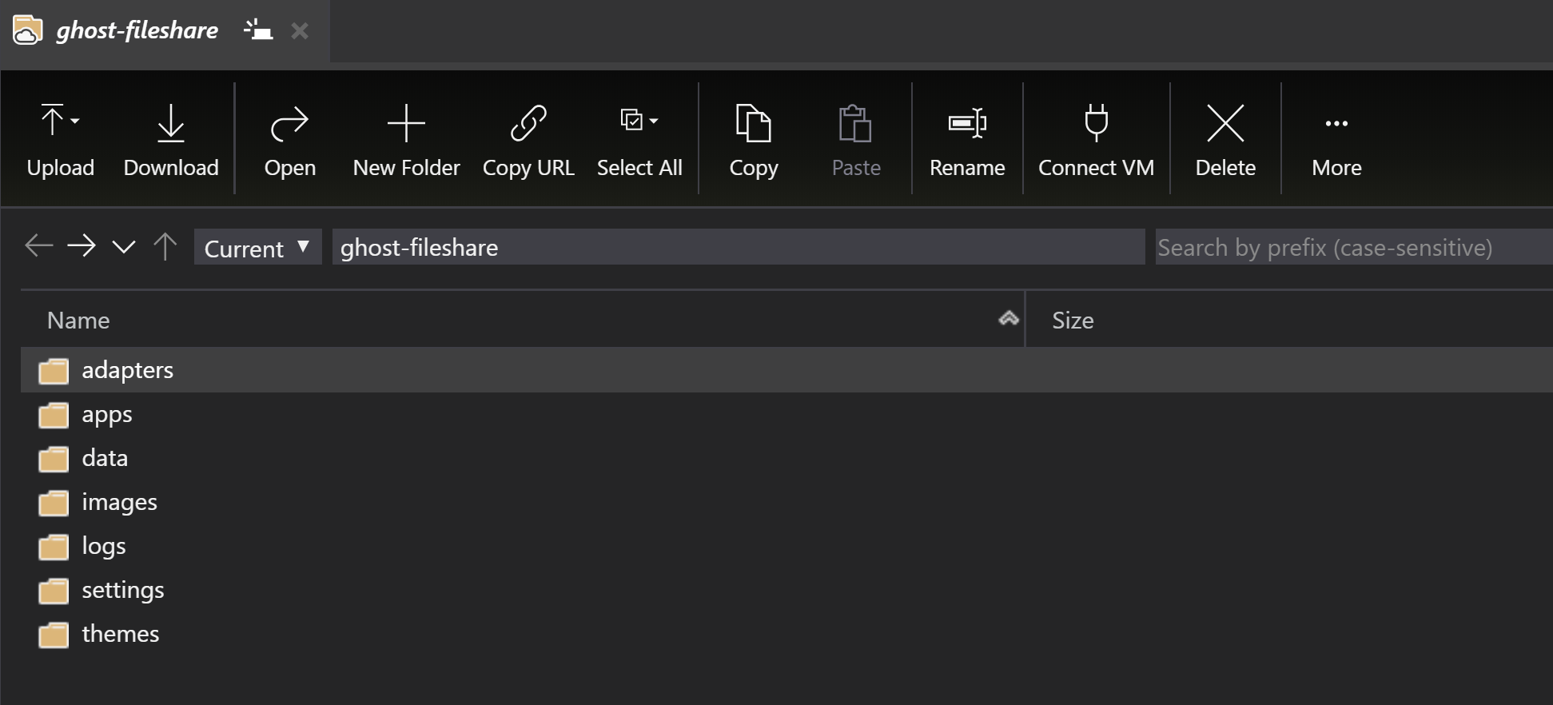Select the images folder
This screenshot has height=705, width=1553.
(786, 502)
